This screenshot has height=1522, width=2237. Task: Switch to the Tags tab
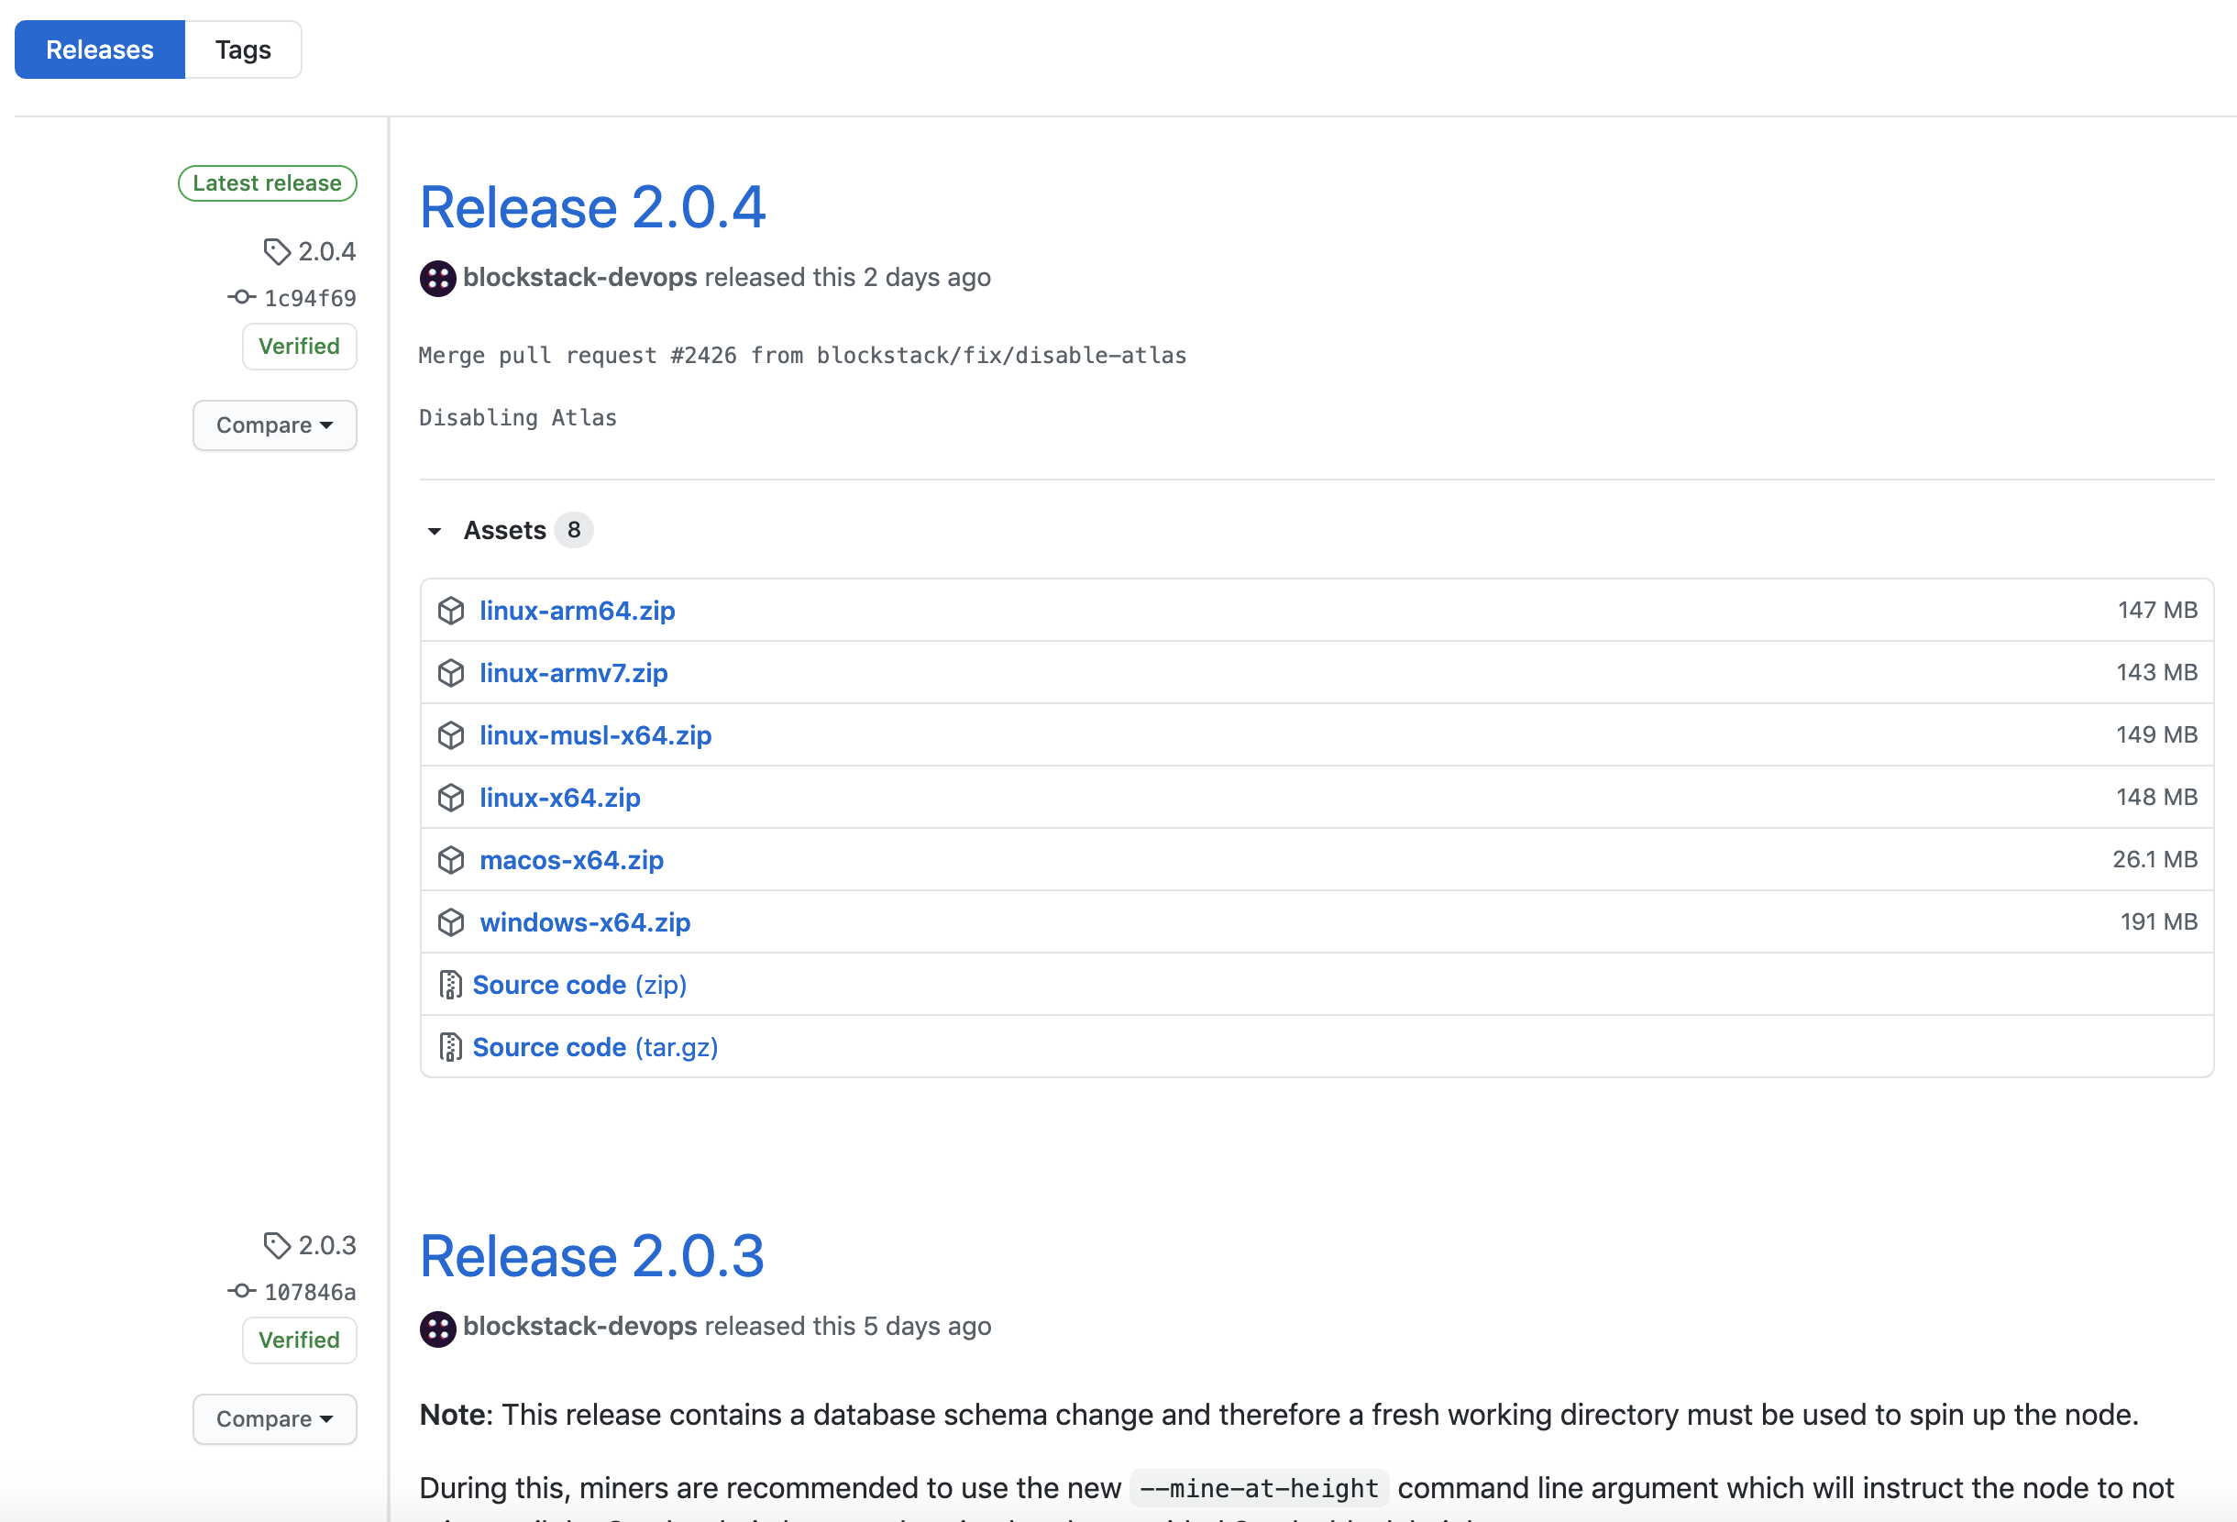pyautogui.click(x=243, y=50)
